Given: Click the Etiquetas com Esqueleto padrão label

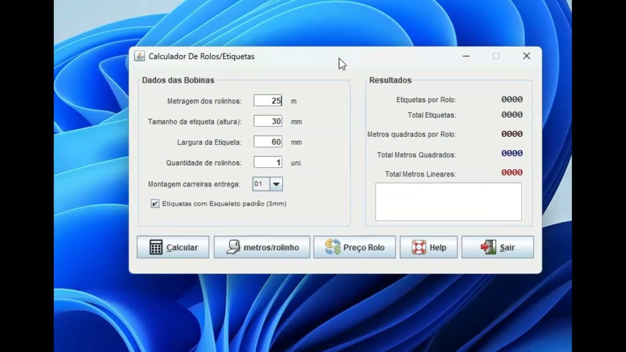Looking at the screenshot, I should (224, 204).
